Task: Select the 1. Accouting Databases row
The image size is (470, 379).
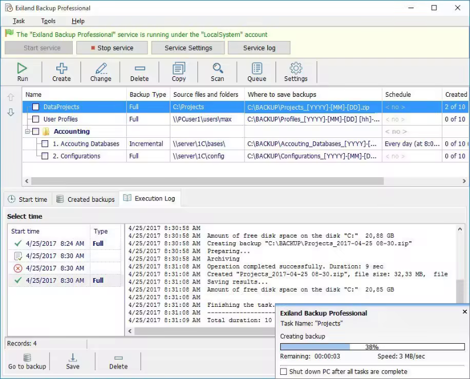Action: (x=245, y=144)
